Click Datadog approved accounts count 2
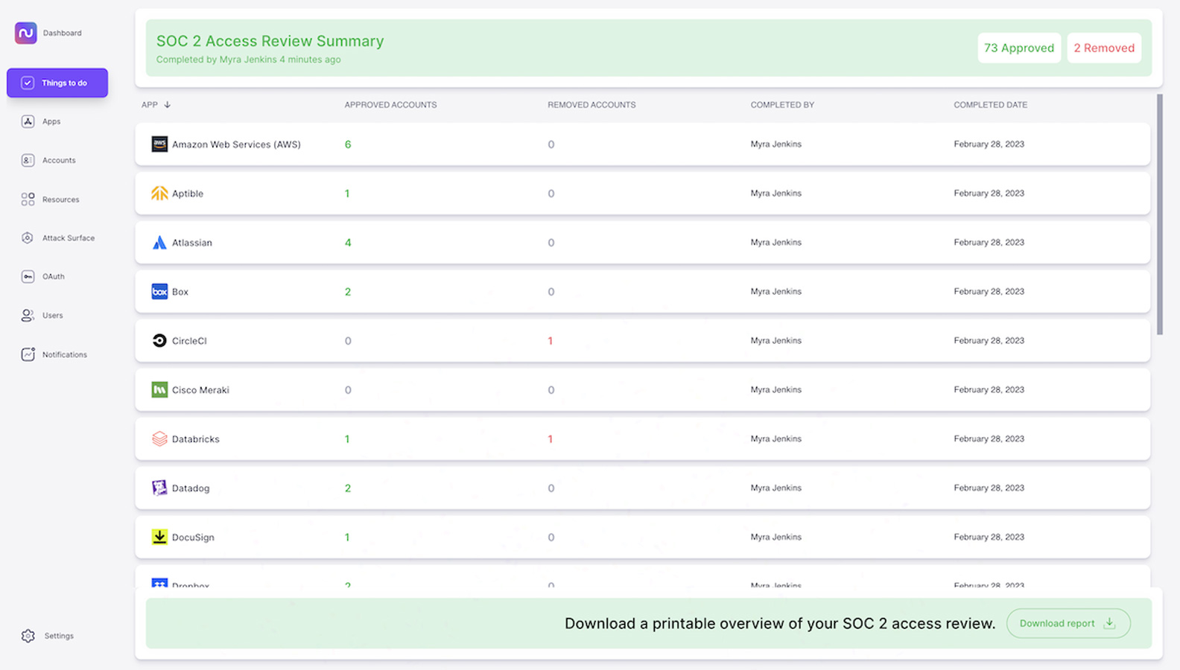This screenshot has width=1180, height=670. click(x=348, y=488)
